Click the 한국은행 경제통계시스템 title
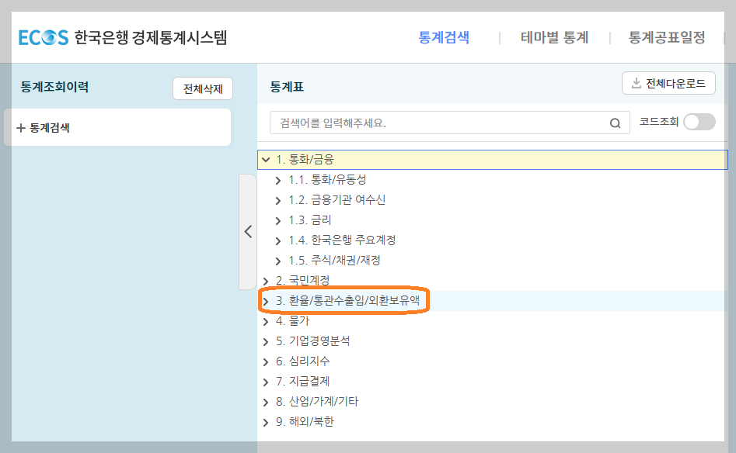736x453 pixels. 151,37
